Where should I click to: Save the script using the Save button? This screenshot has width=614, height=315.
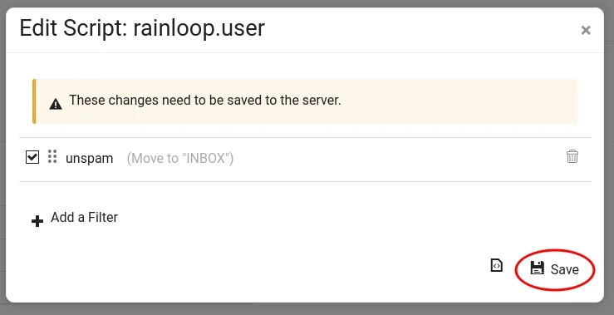(554, 269)
